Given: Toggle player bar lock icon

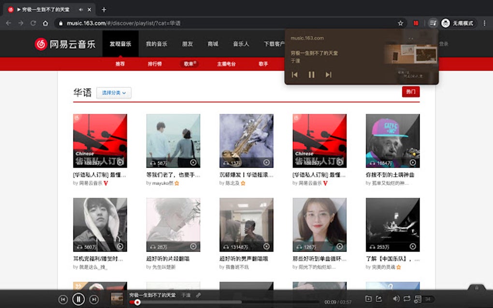Looking at the screenshot, I should pos(477,288).
